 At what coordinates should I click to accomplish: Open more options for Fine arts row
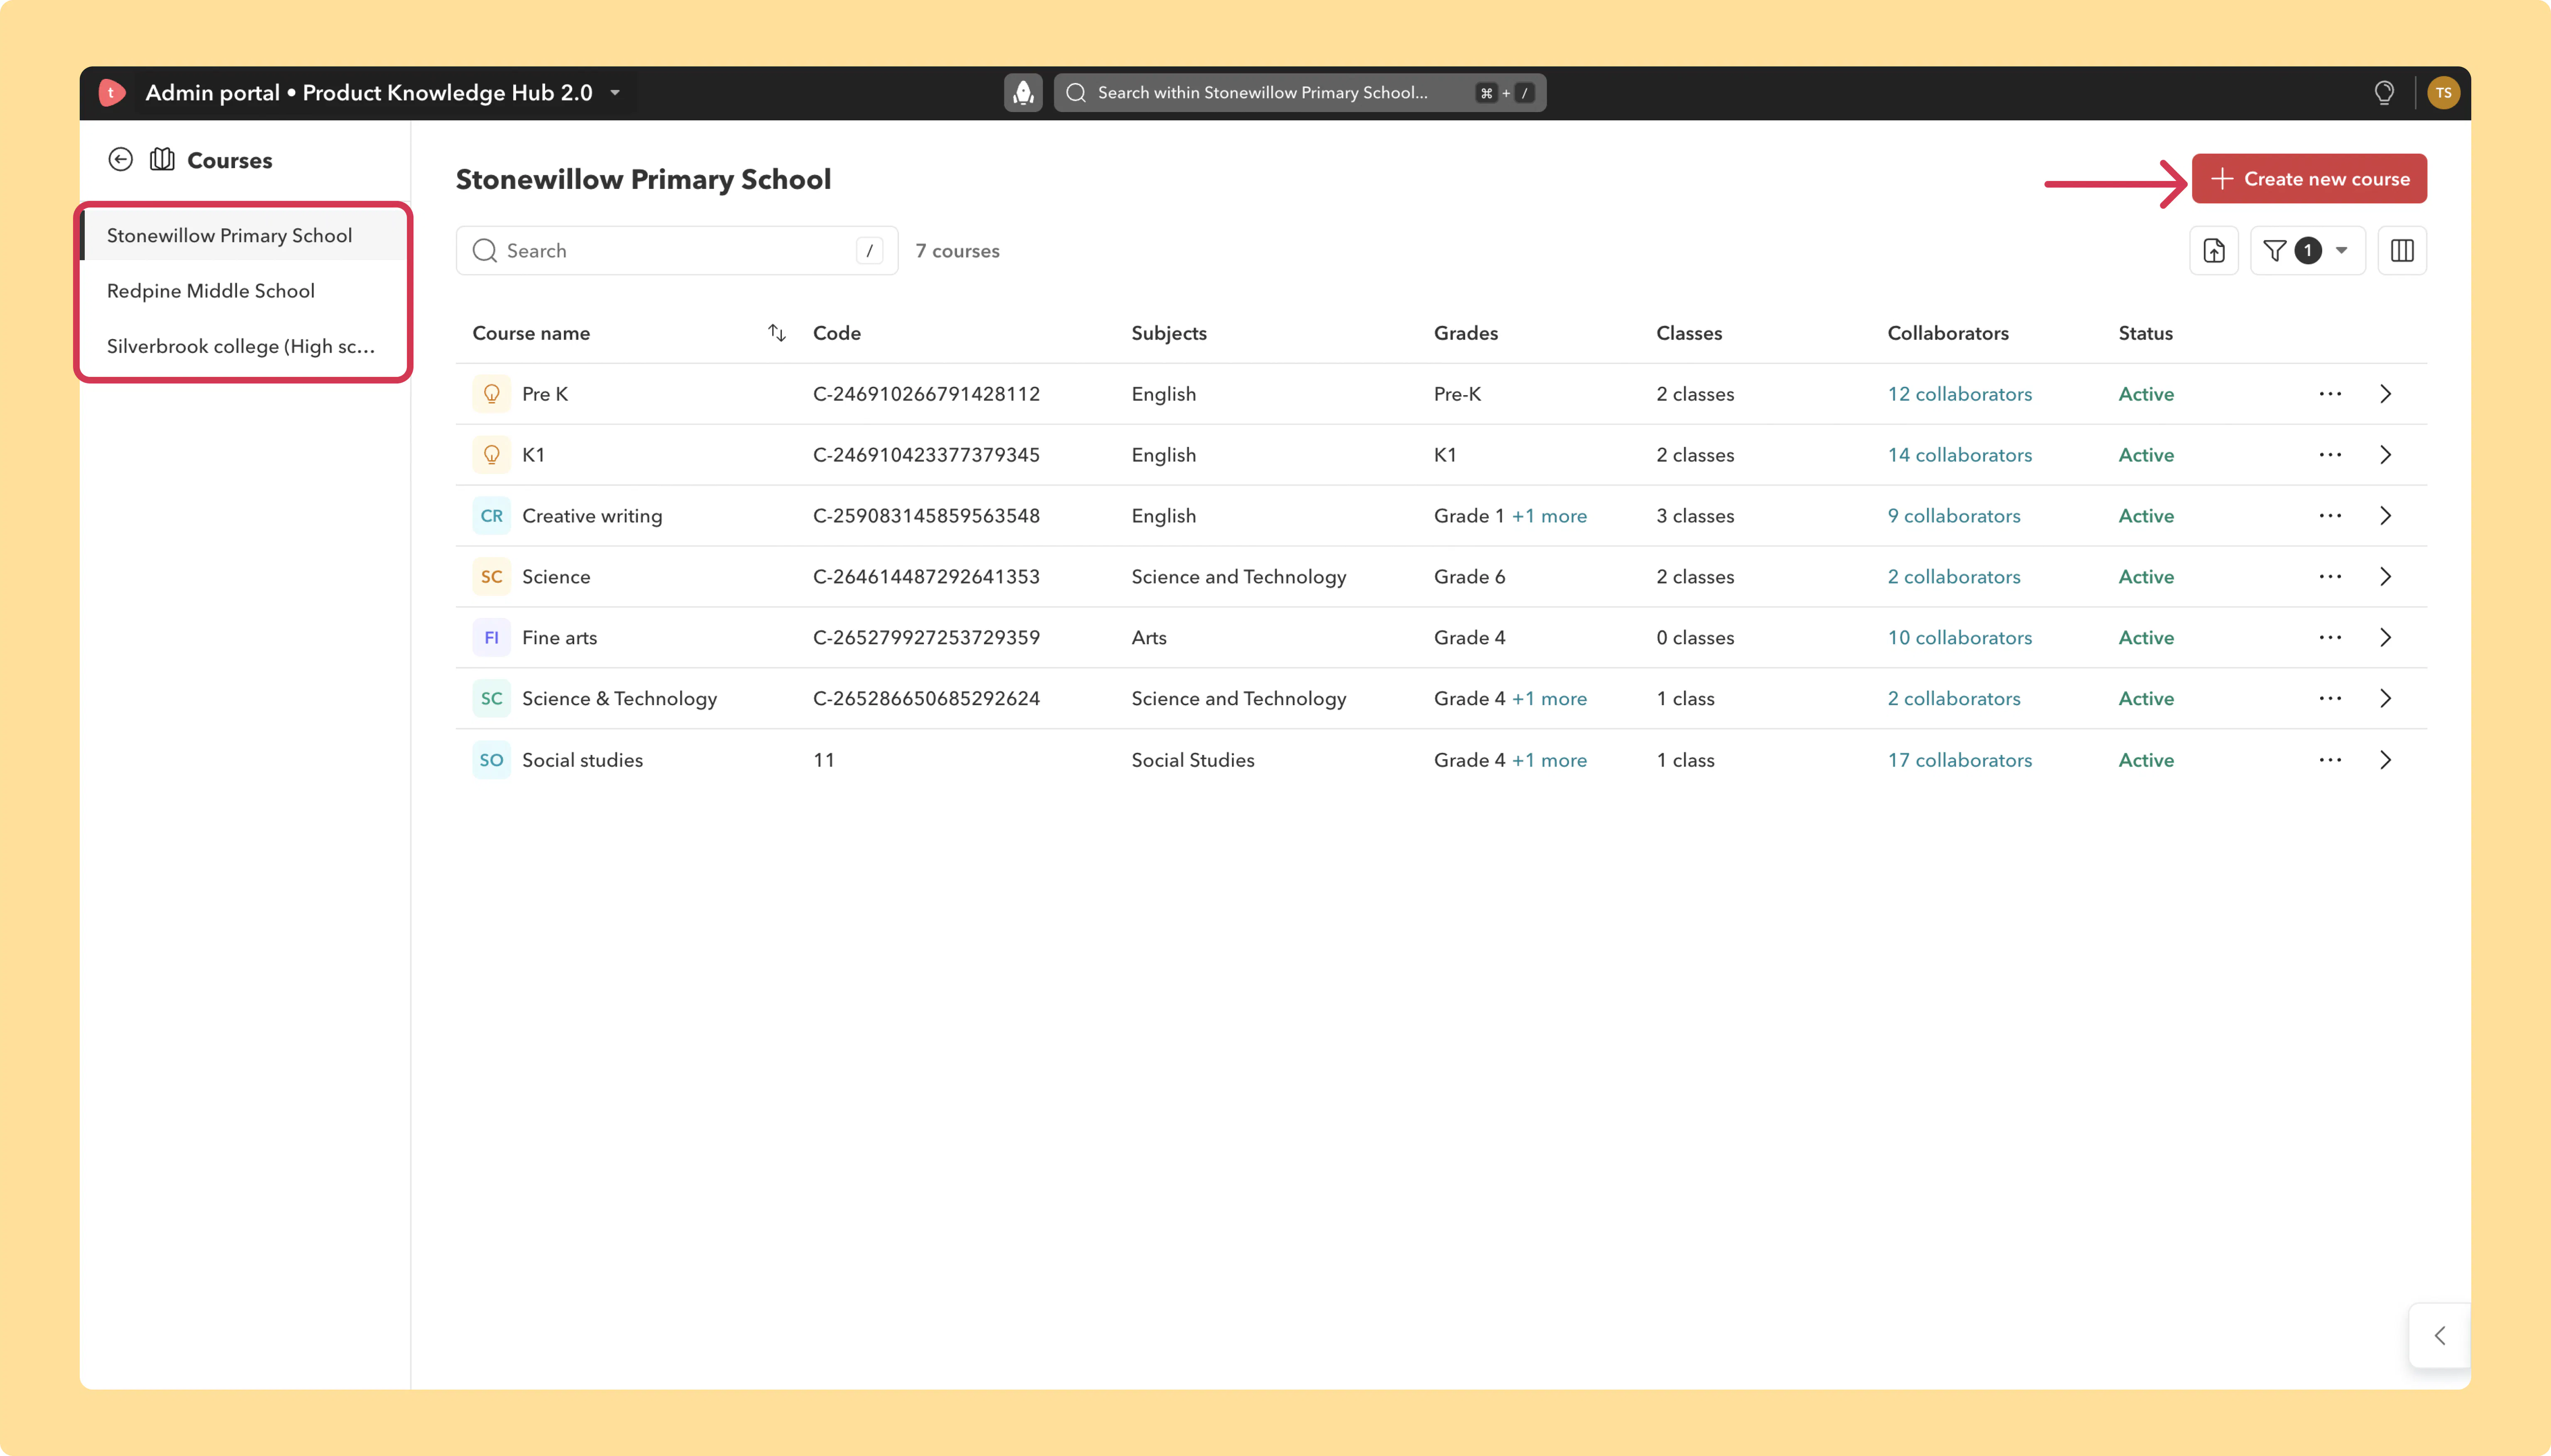[2330, 638]
